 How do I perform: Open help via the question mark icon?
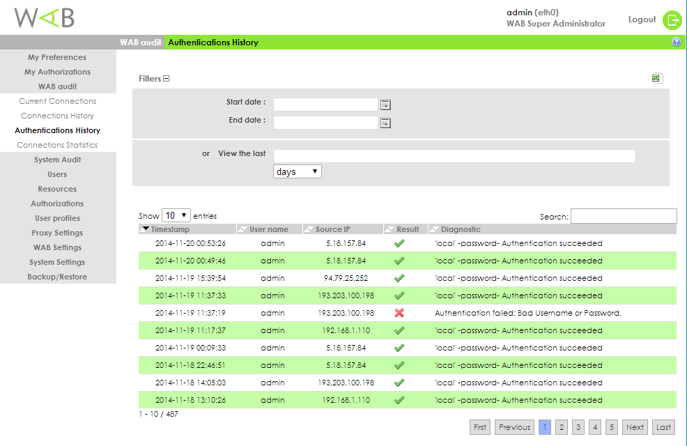(x=677, y=42)
